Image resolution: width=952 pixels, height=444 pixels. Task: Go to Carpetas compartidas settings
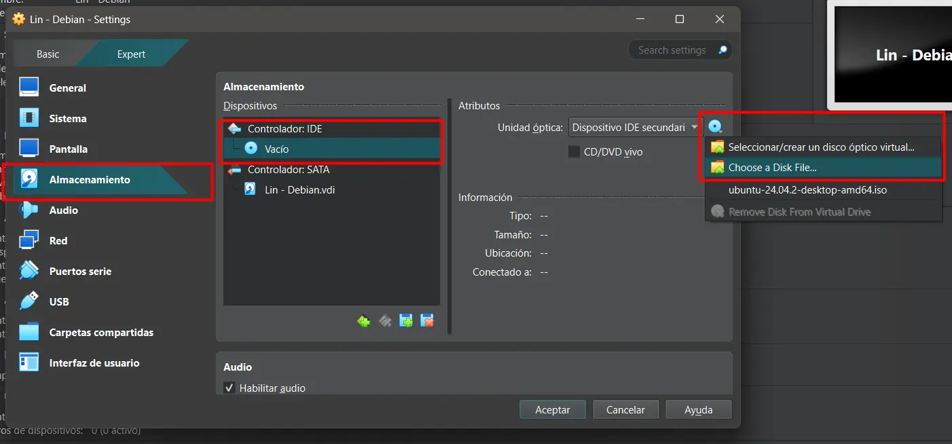coord(101,333)
